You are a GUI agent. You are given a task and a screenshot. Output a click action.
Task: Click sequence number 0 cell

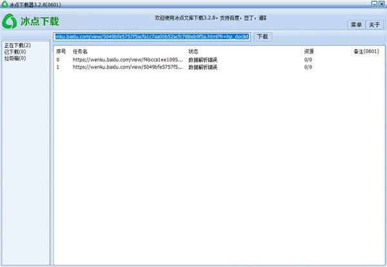click(58, 59)
